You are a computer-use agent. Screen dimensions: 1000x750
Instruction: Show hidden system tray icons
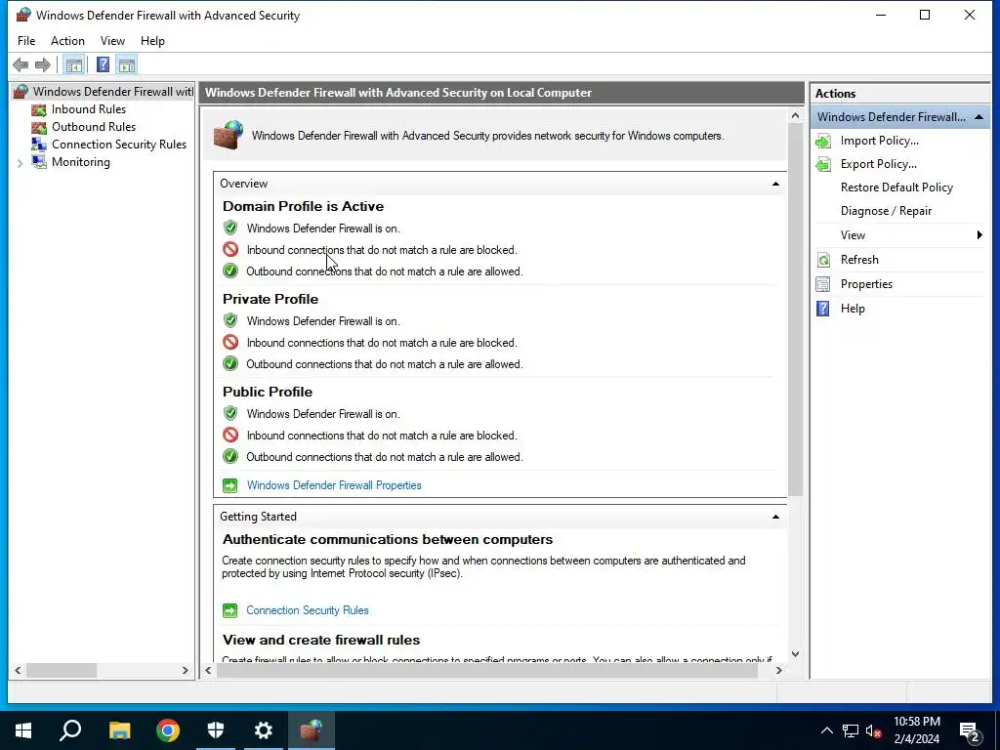click(826, 730)
